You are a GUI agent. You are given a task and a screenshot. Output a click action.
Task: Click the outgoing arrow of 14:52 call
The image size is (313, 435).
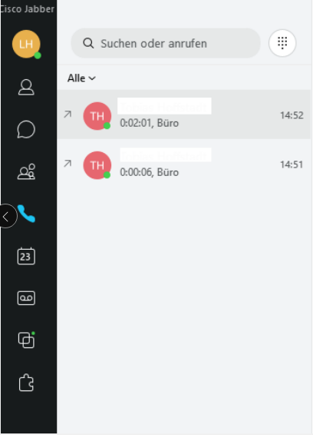click(68, 114)
